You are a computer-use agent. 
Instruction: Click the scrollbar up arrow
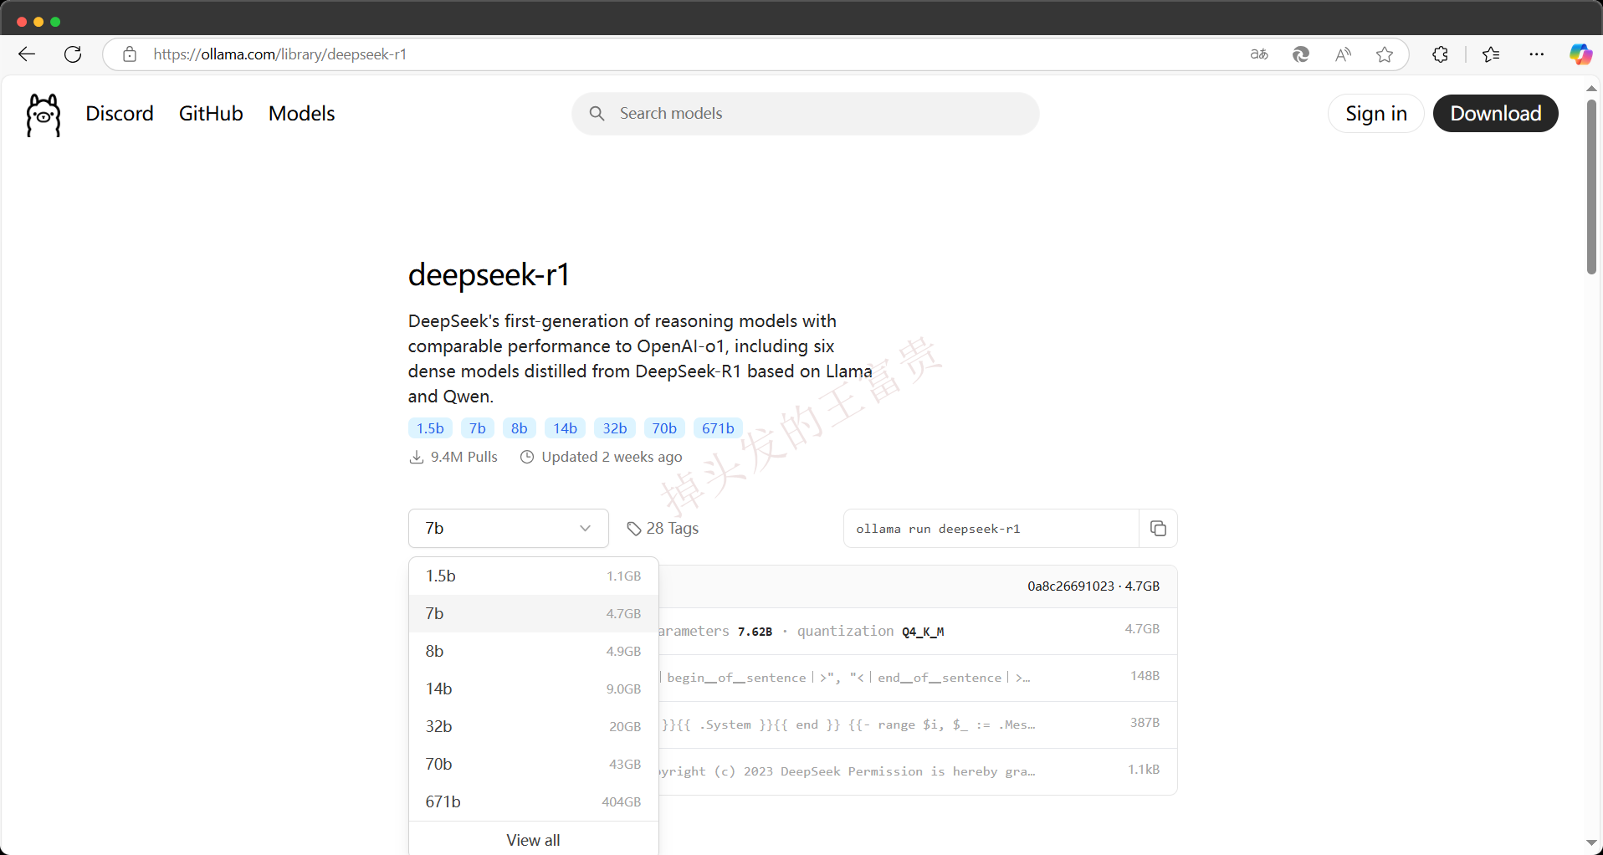[1591, 88]
